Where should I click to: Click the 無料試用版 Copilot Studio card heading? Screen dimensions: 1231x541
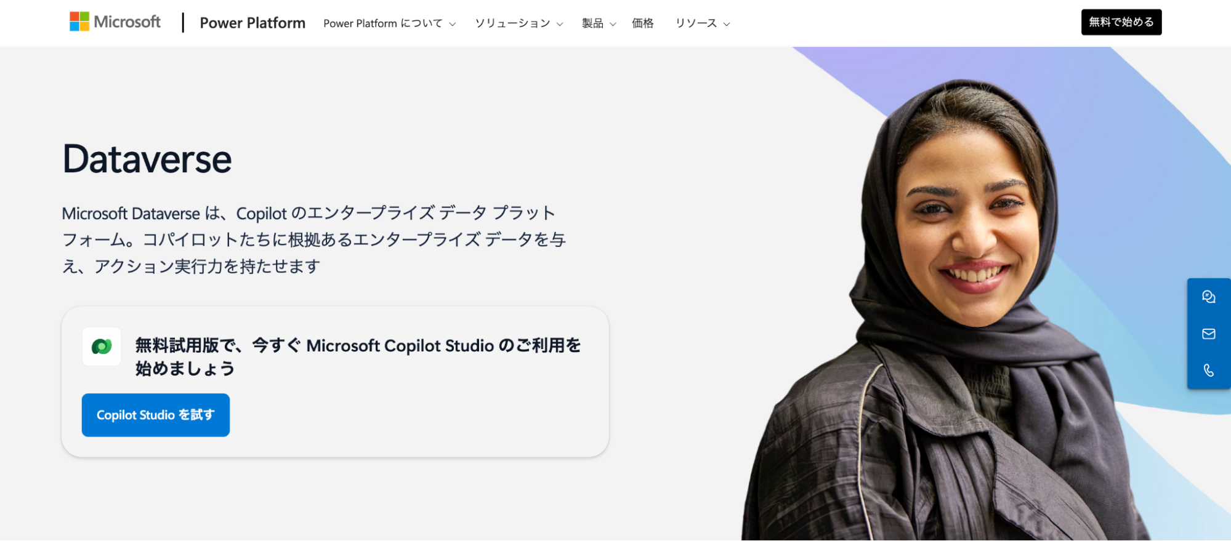[x=358, y=357]
